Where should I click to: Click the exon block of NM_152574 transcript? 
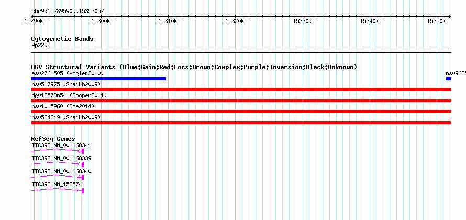tap(83, 191)
